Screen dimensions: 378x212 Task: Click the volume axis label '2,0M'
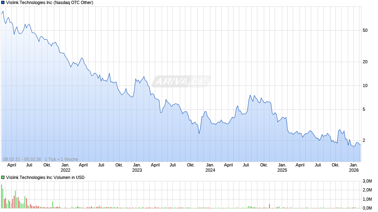pyautogui.click(x=367, y=190)
